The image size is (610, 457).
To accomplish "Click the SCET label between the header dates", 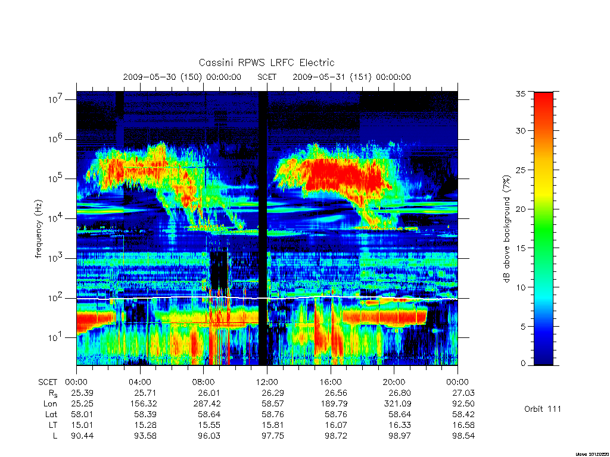I will pos(267,77).
